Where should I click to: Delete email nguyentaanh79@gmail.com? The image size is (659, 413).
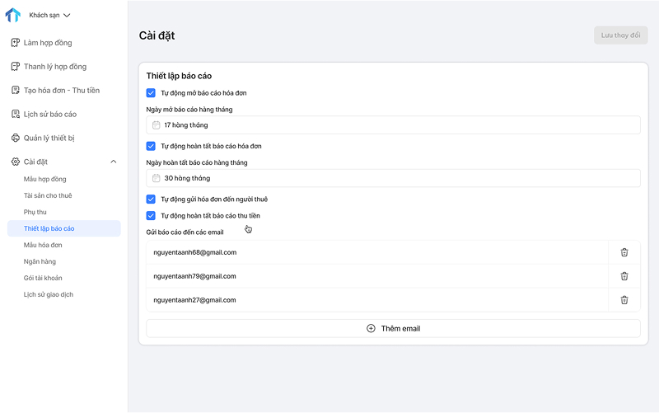624,276
